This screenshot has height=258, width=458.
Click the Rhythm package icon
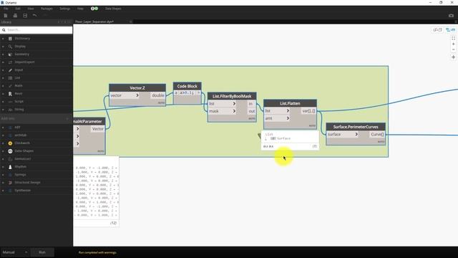[10, 167]
